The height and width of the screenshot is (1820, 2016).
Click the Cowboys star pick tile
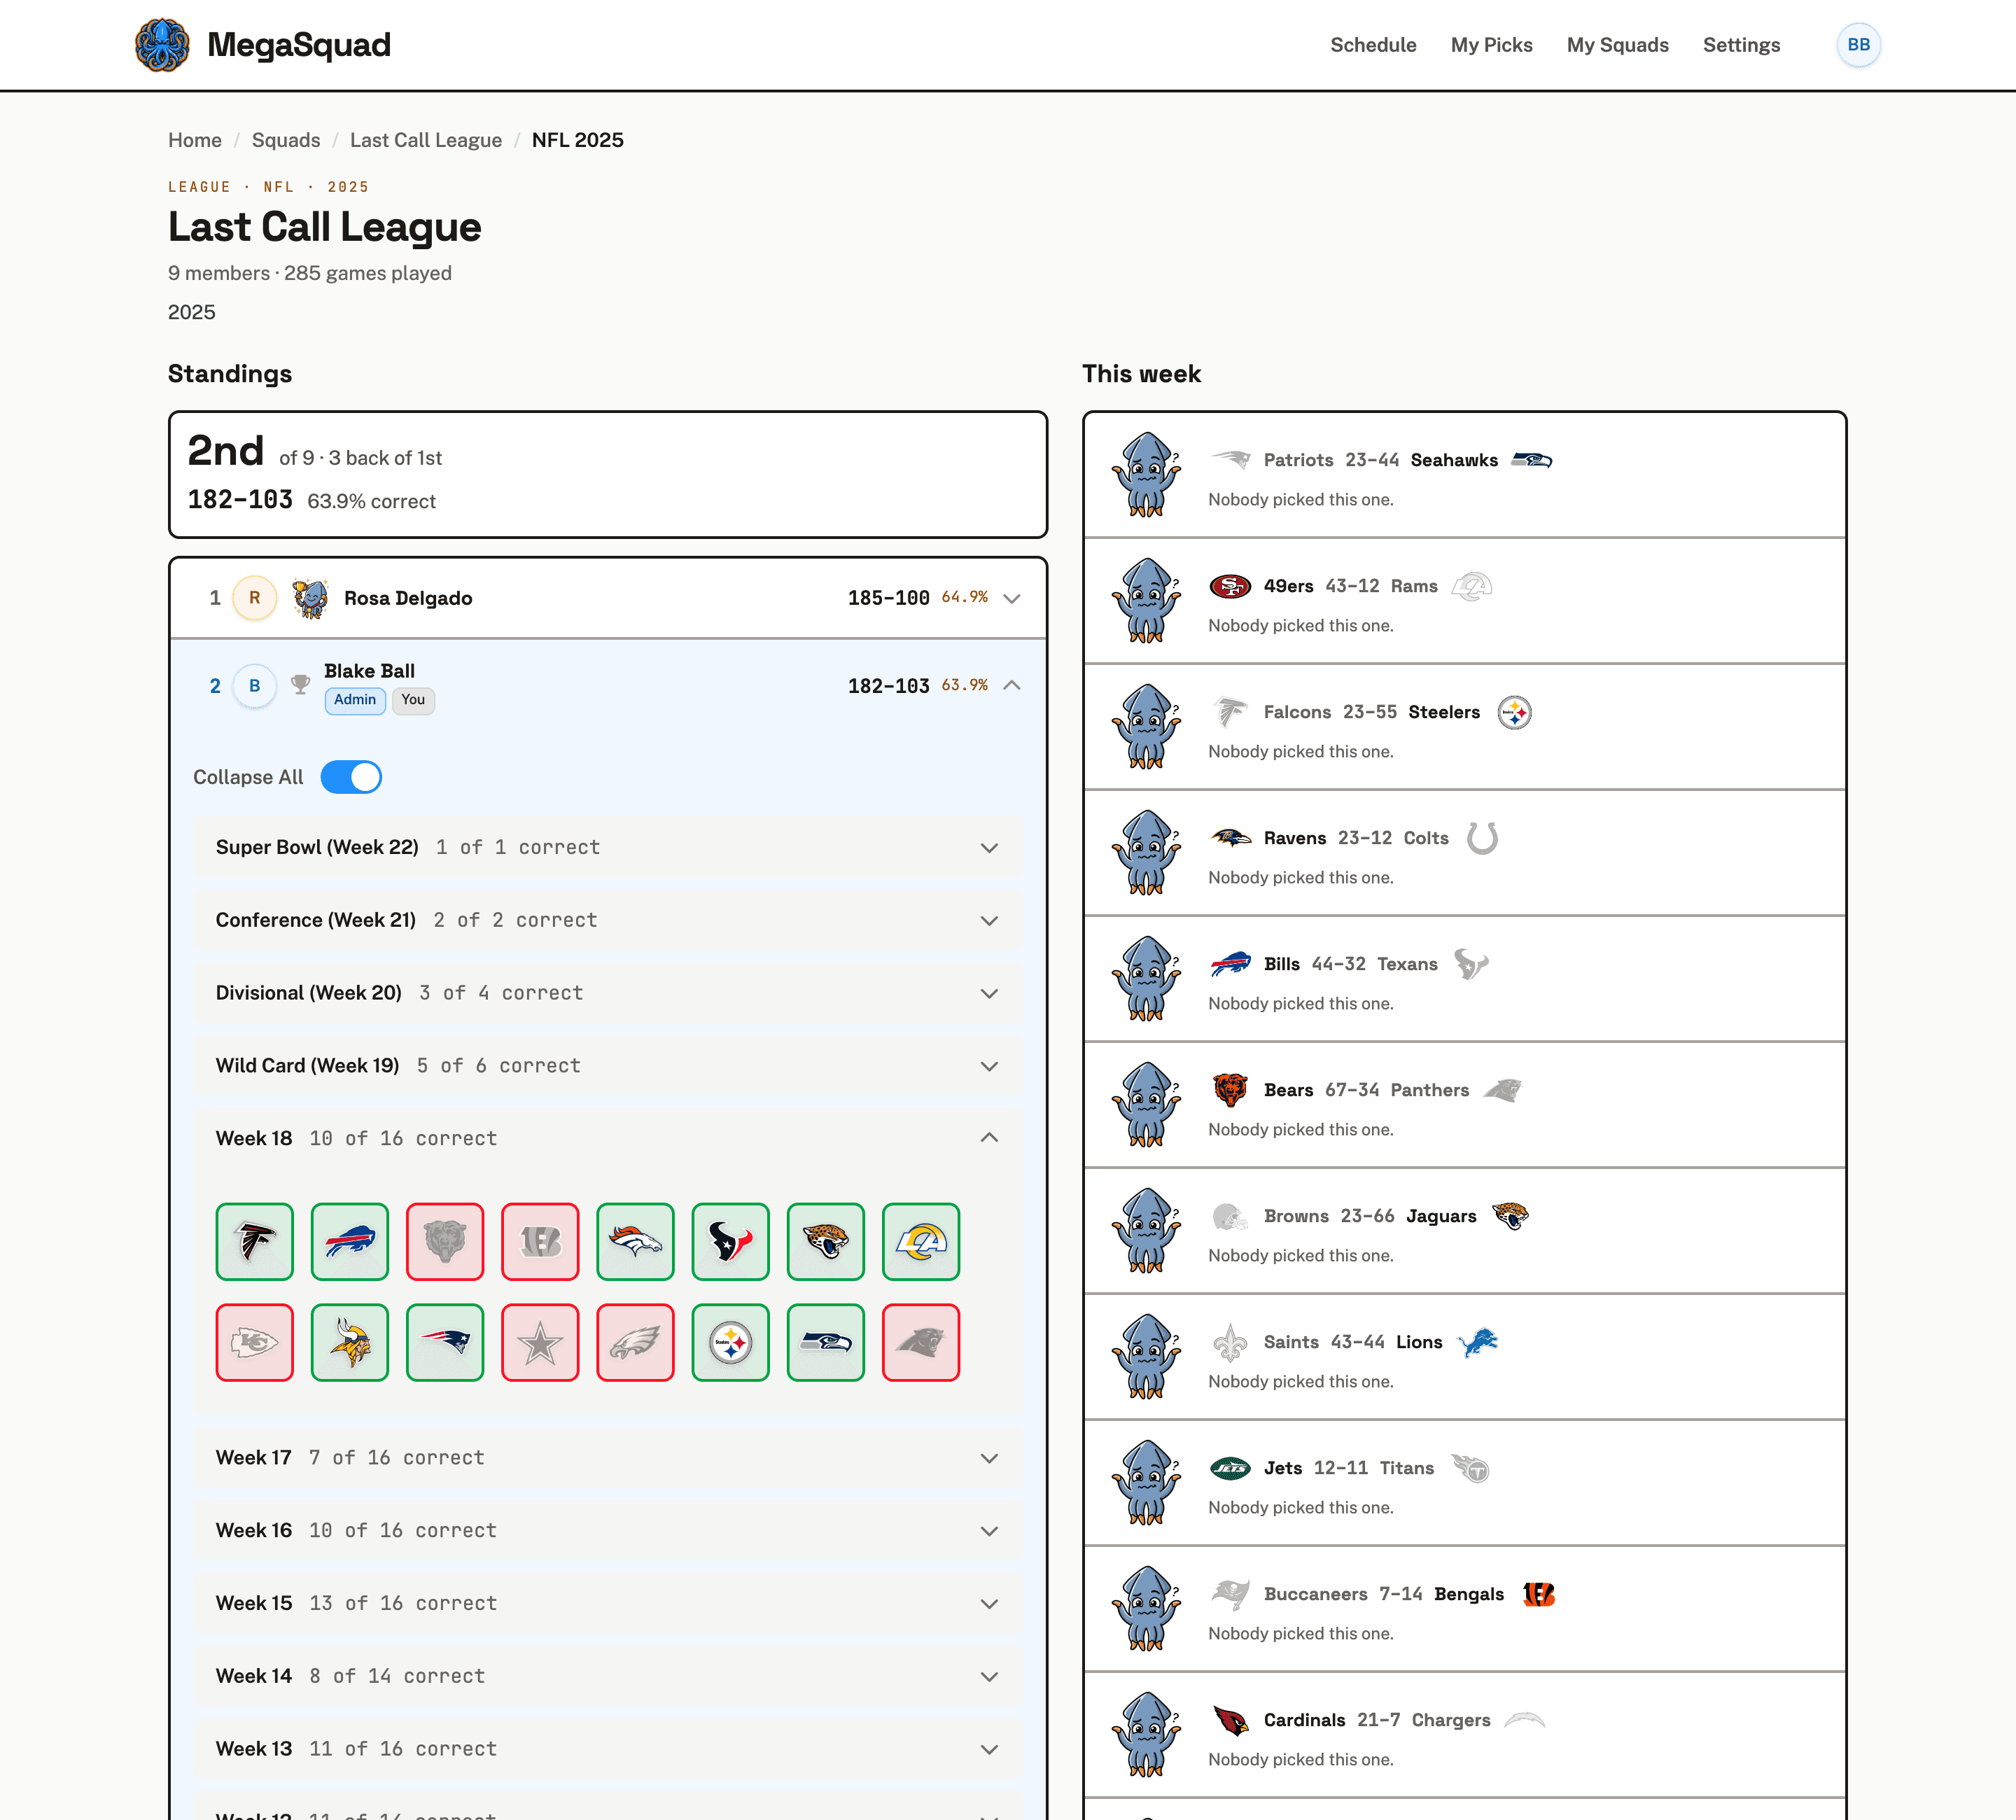[540, 1342]
